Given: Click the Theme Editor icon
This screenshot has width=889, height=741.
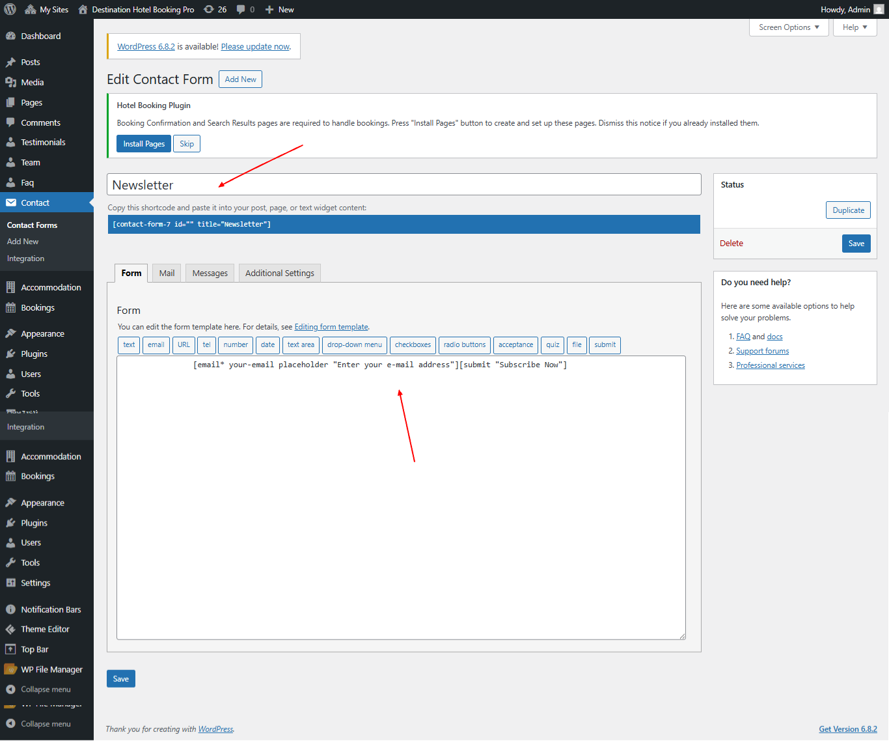Looking at the screenshot, I should click(x=10, y=629).
